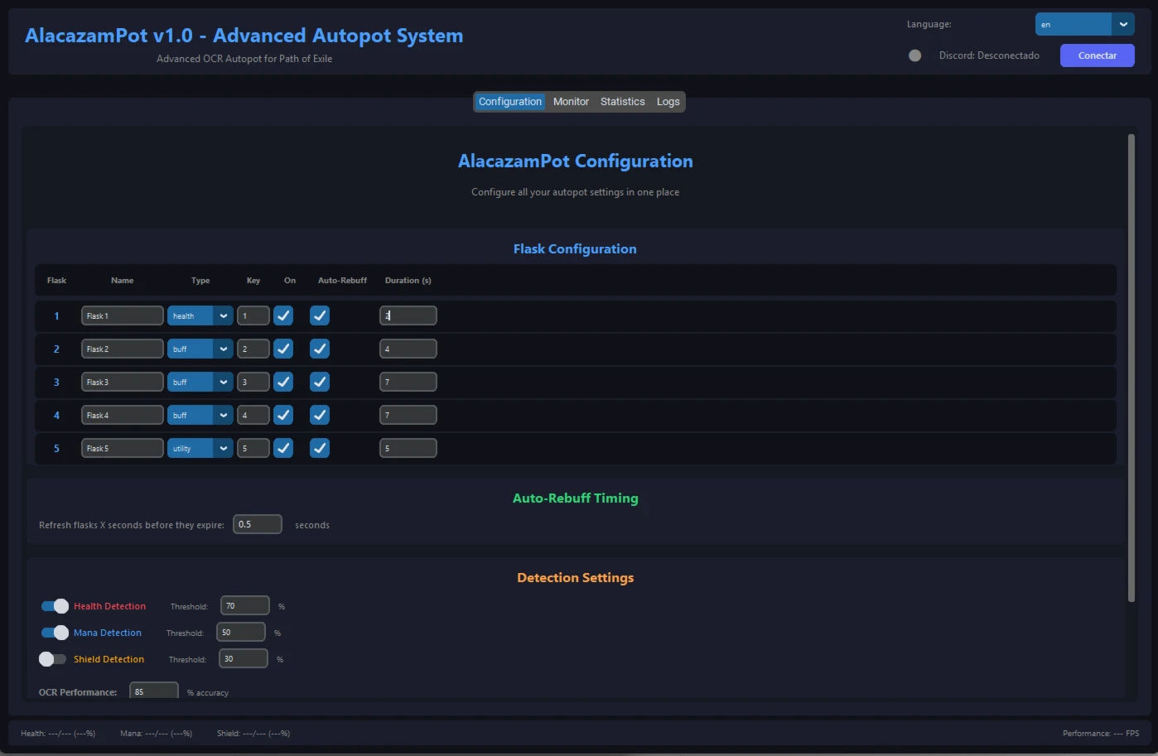
Task: Uncheck the On checkbox for Flask 1
Action: click(283, 315)
